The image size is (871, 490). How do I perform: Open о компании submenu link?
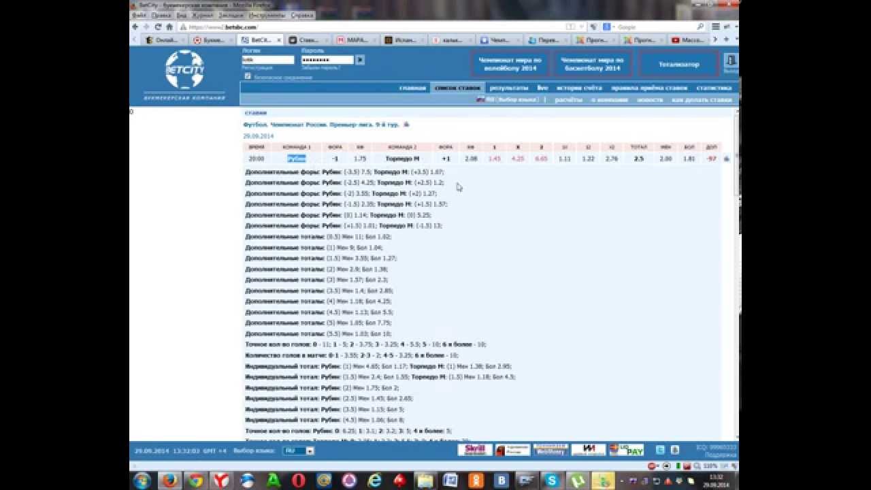[x=610, y=99]
